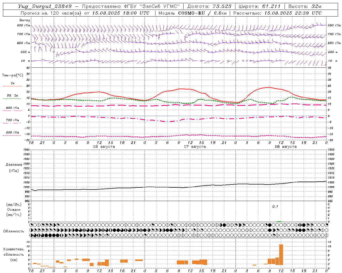342x273 pixels.
Task: Click the (мм/1ч.) precipitation unit label
Action: 14,215
